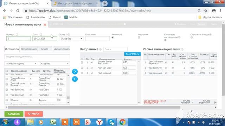Click the РАССЧИТАТЬ button
The height and width of the screenshot is (126, 225).
pyautogui.click(x=132, y=54)
